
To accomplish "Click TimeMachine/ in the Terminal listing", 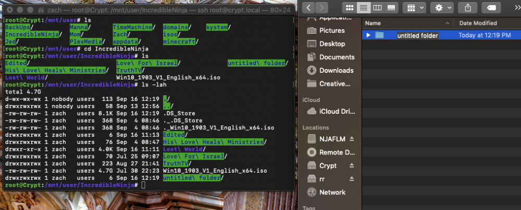I will pyautogui.click(x=134, y=27).
